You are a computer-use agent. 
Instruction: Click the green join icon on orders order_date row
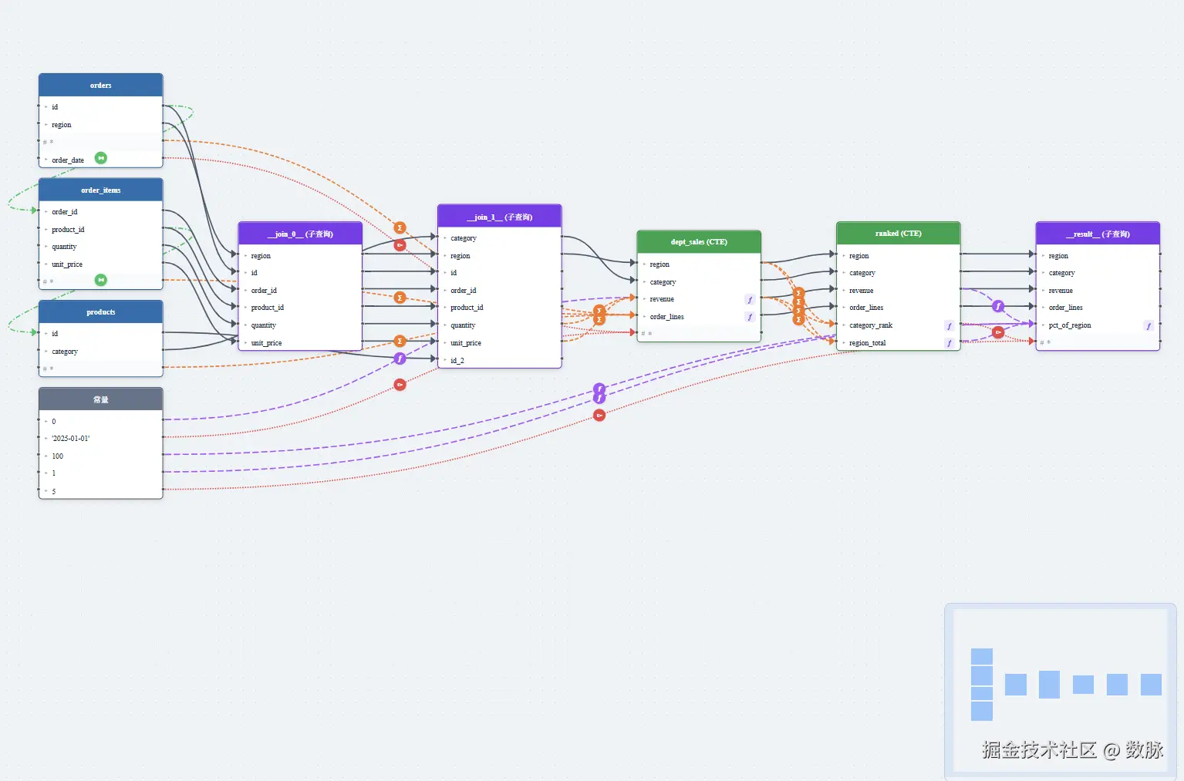101,158
